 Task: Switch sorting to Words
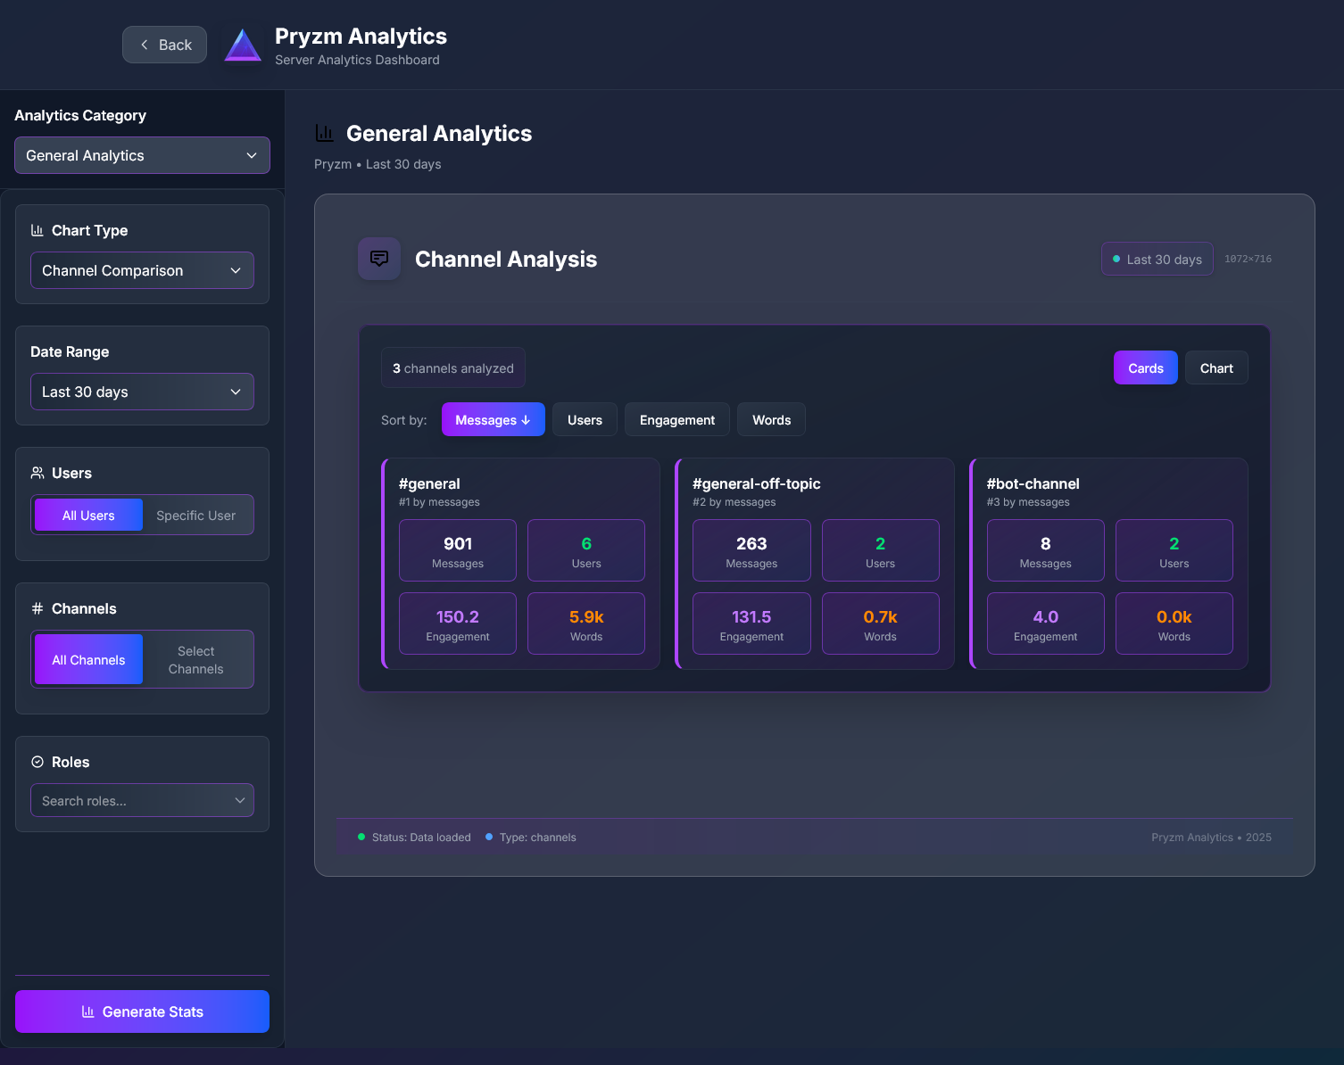770,419
